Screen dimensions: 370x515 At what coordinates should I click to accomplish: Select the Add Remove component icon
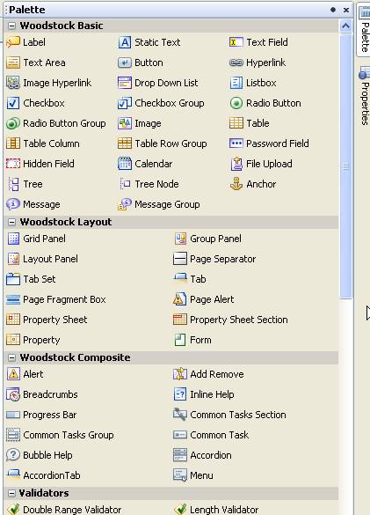(180, 374)
